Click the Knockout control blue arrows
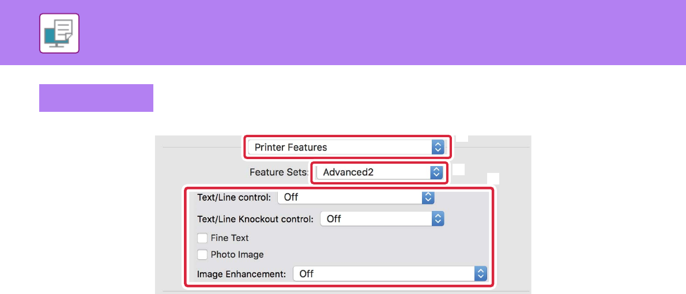The image size is (686, 294). [x=438, y=218]
